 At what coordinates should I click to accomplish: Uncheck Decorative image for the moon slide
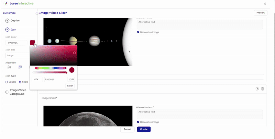[138, 122]
